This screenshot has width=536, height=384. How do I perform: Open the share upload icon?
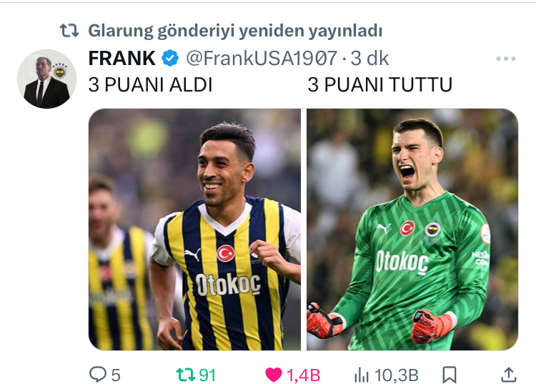pyautogui.click(x=508, y=375)
